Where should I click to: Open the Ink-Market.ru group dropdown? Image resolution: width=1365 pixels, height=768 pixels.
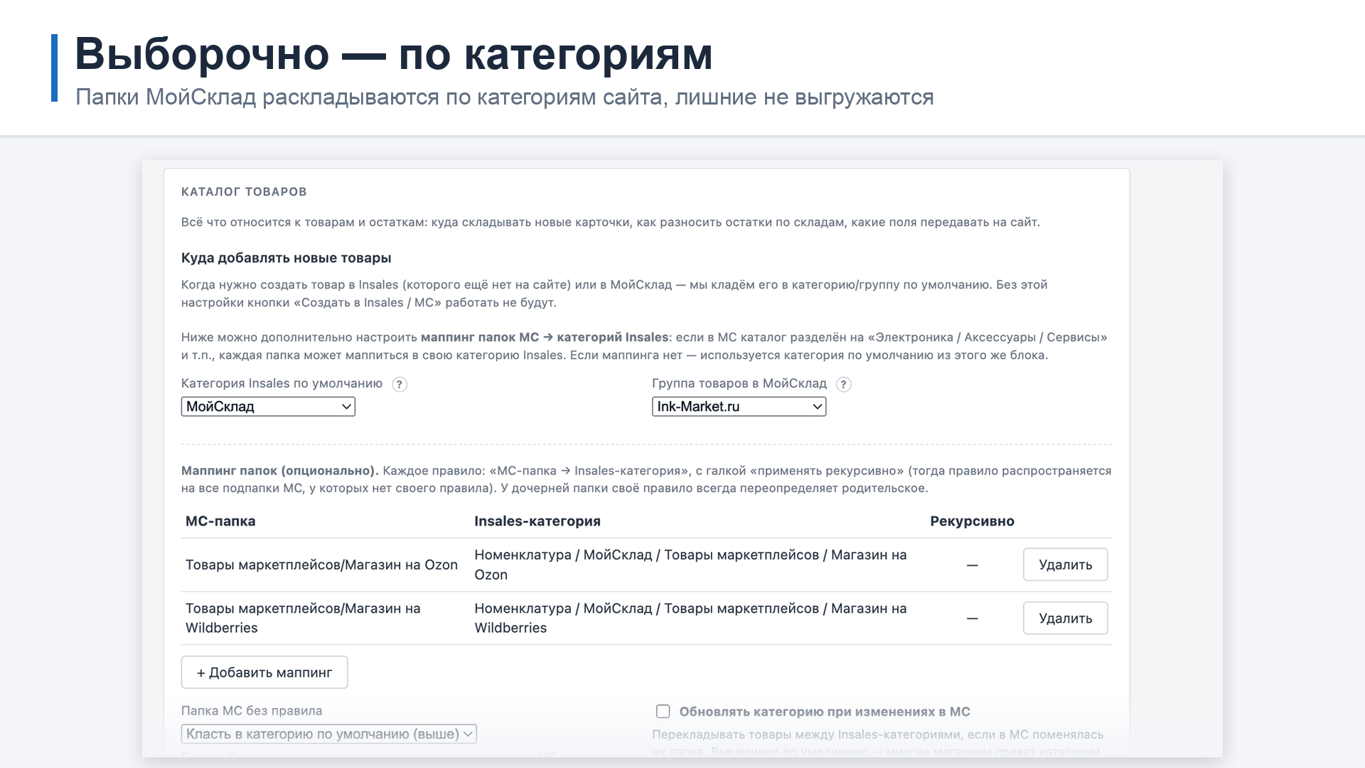(x=739, y=407)
